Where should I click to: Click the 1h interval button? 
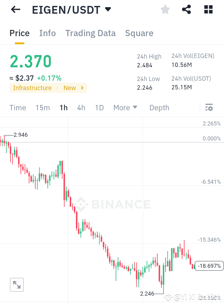(x=63, y=107)
